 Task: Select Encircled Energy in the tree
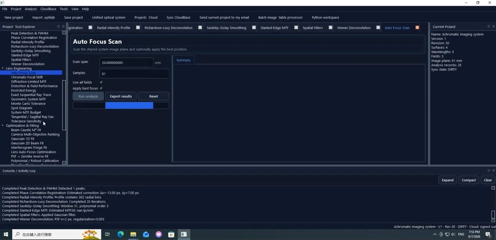(23, 90)
